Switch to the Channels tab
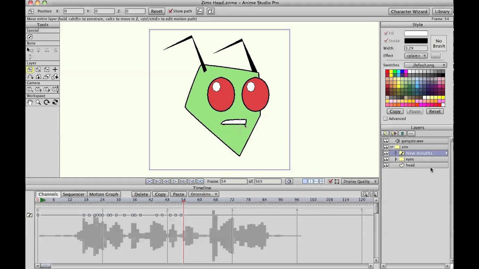This screenshot has width=479, height=269. point(48,194)
